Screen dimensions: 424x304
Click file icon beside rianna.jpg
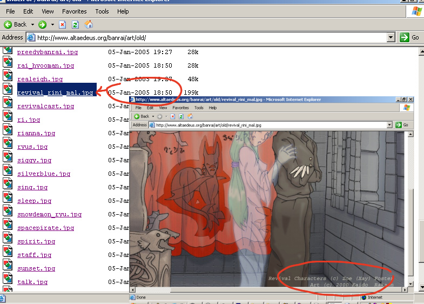click(8, 130)
